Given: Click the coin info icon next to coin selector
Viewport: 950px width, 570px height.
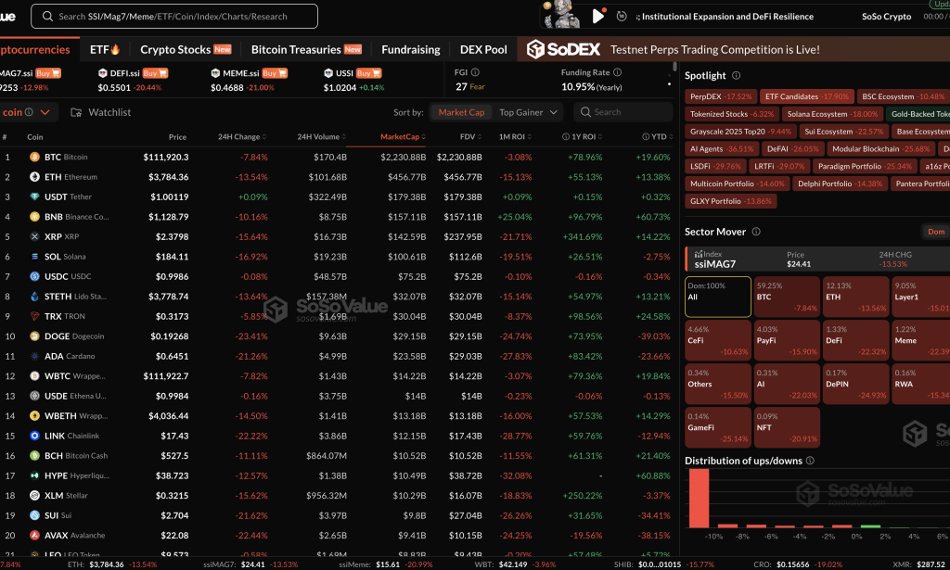Looking at the screenshot, I should (29, 112).
